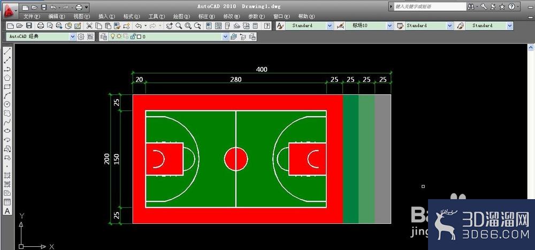This screenshot has height=250, width=535.
Task: Click the Plot Preview icon
Action: pyautogui.click(x=50, y=26)
